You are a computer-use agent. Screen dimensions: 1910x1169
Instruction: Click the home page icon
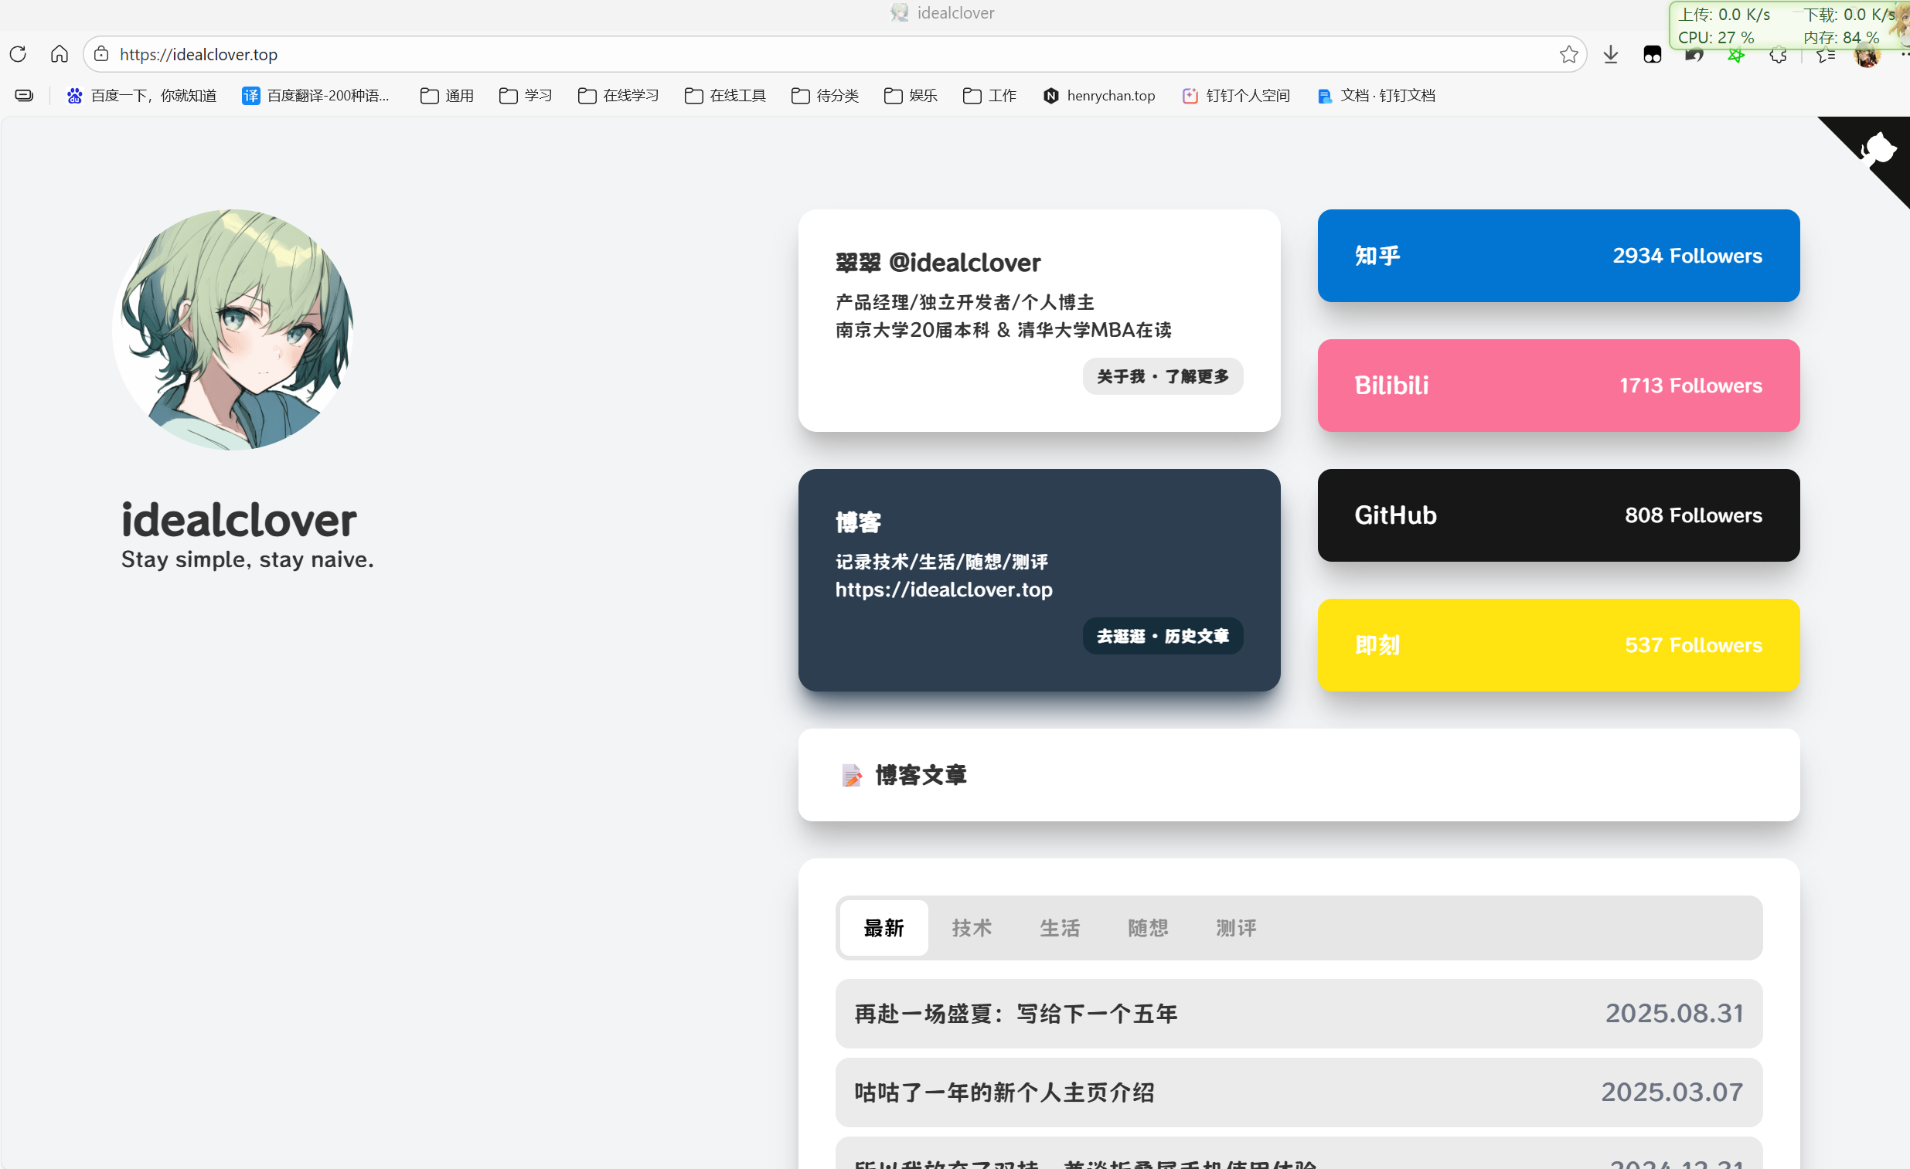point(59,54)
